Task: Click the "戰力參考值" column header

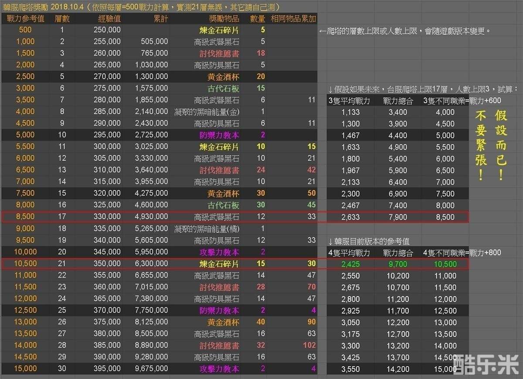Action: click(x=25, y=19)
